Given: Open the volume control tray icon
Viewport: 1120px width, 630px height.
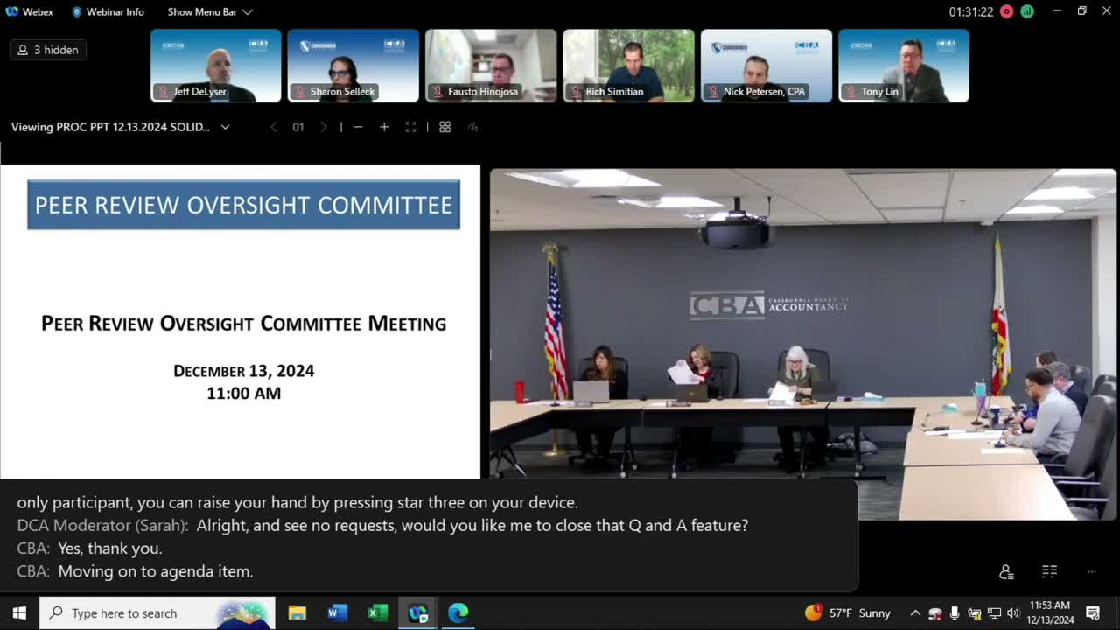Looking at the screenshot, I should click(1013, 612).
